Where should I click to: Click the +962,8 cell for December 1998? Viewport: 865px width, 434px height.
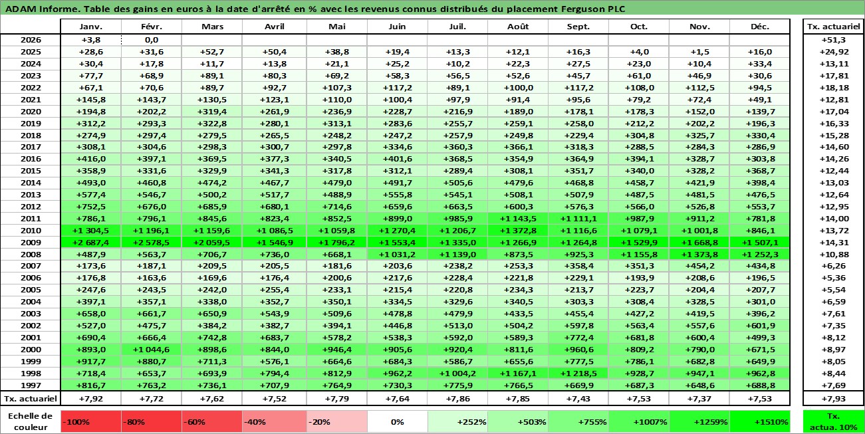click(759, 374)
